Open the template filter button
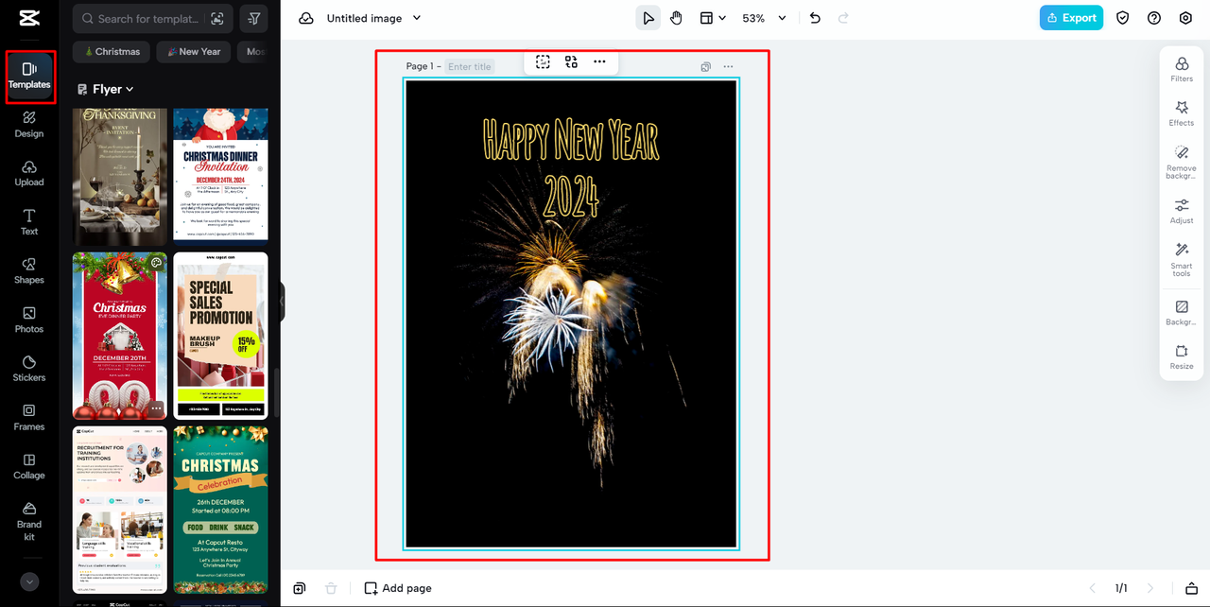This screenshot has width=1210, height=607. [x=254, y=18]
